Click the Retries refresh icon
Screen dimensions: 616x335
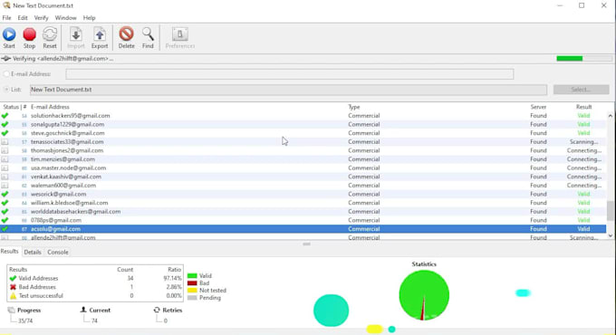[157, 310]
